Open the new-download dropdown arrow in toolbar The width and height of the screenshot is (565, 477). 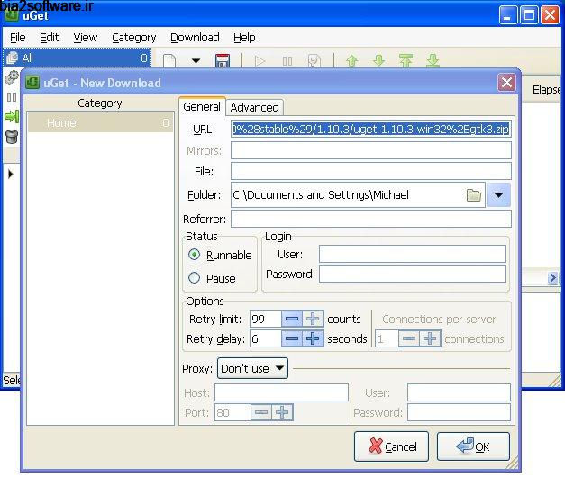(x=196, y=62)
